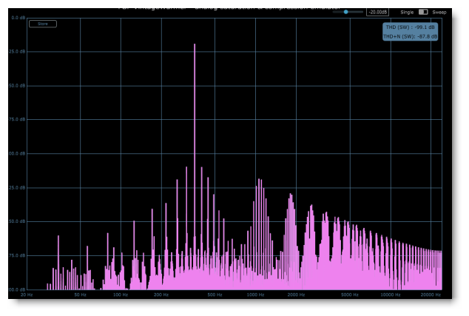
Task: Click the THD (SW) -99.1 dB readout
Action: coord(410,27)
